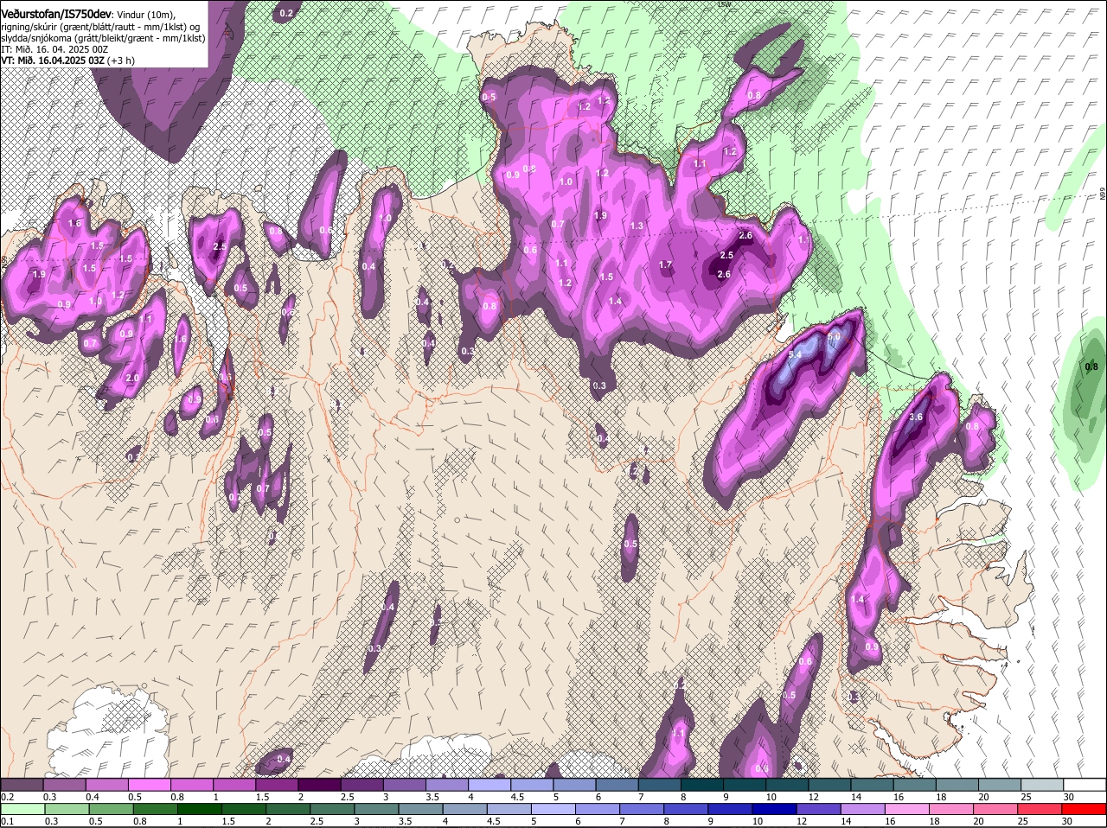Pick upper-scale swatch between 18 and 20

click(x=957, y=784)
